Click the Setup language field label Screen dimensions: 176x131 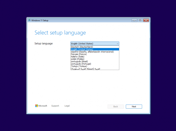tap(44, 43)
